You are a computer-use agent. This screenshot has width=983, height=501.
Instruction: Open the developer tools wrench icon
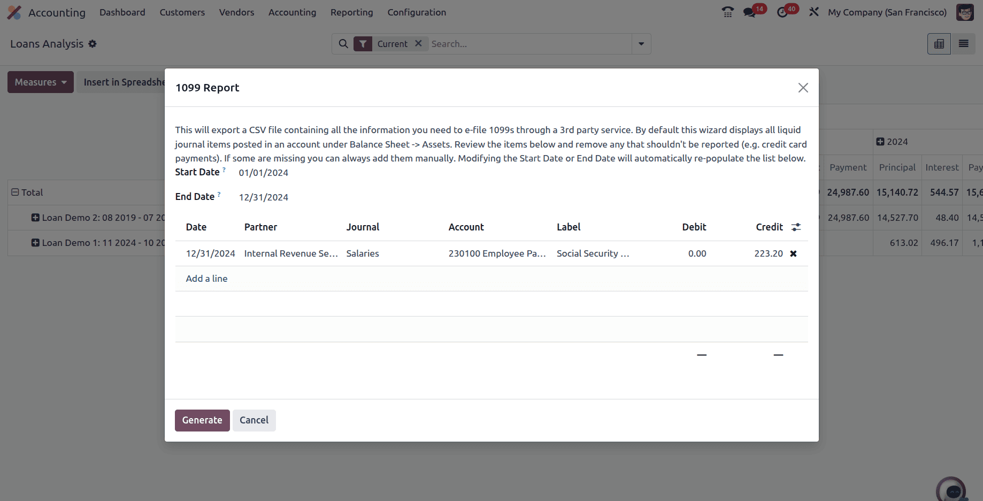(x=813, y=12)
